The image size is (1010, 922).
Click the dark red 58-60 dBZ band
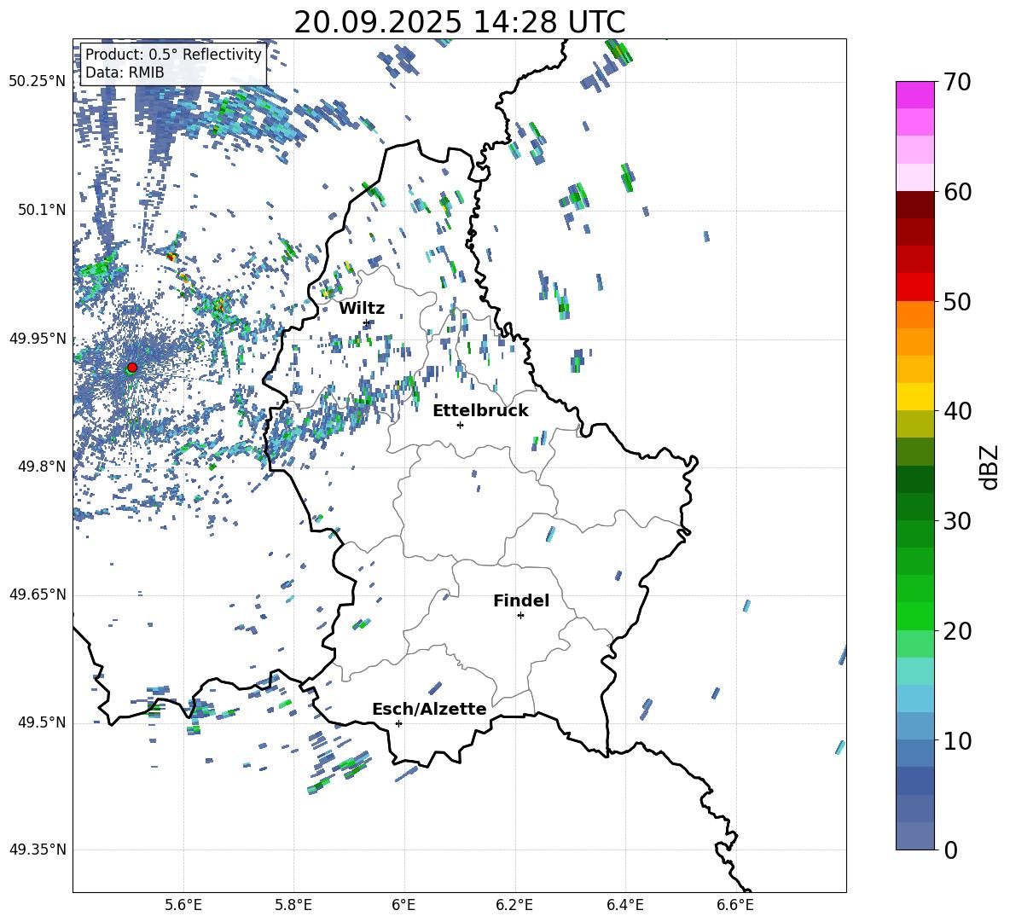(x=915, y=205)
